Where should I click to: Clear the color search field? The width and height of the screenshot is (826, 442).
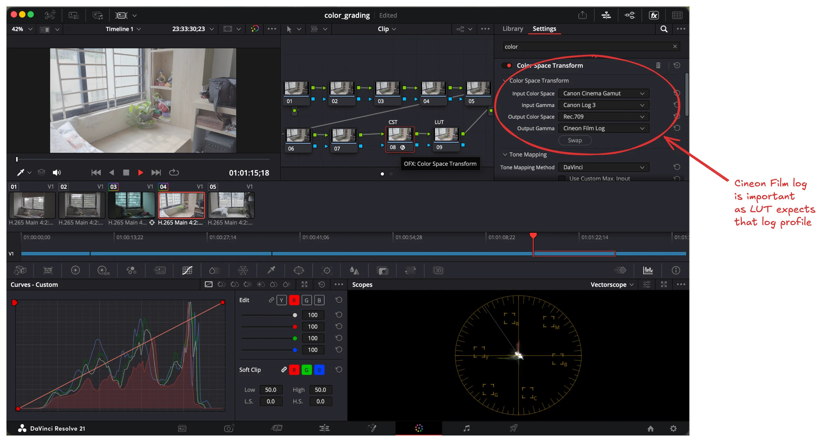point(675,46)
